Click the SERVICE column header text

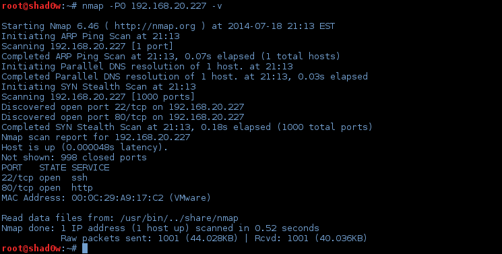pos(90,168)
